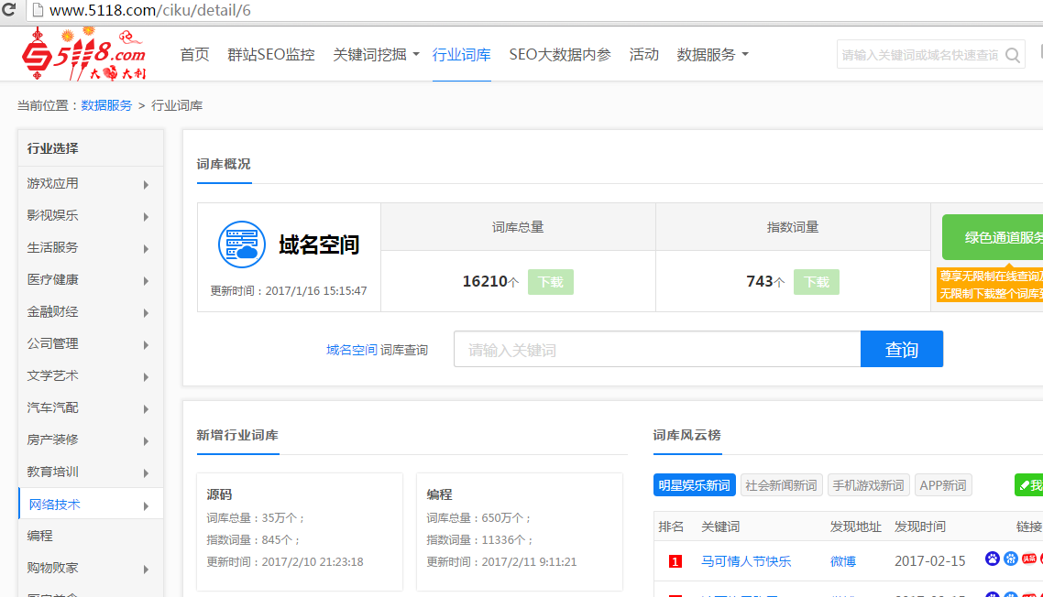Select the 手机游戏新词 tab
The image size is (1043, 597).
click(866, 485)
